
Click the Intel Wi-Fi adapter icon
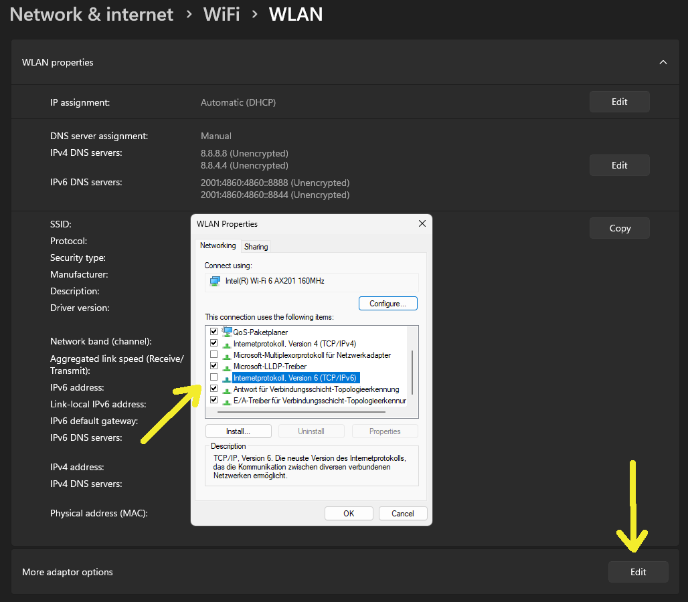[x=215, y=281]
